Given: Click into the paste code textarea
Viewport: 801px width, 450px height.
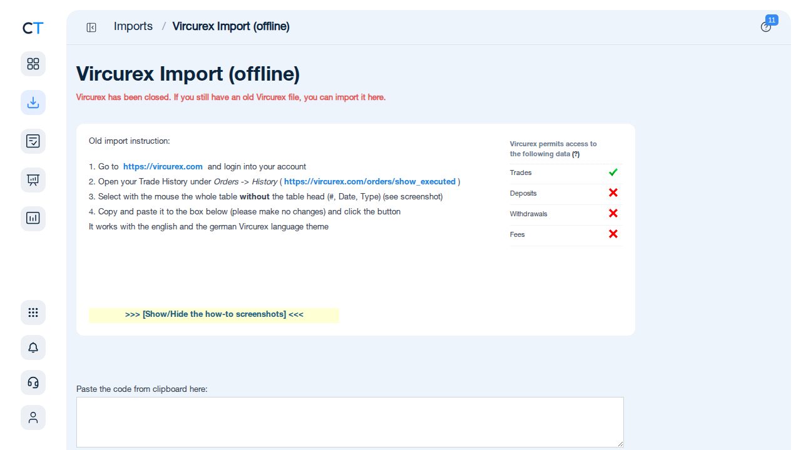Looking at the screenshot, I should [x=350, y=422].
